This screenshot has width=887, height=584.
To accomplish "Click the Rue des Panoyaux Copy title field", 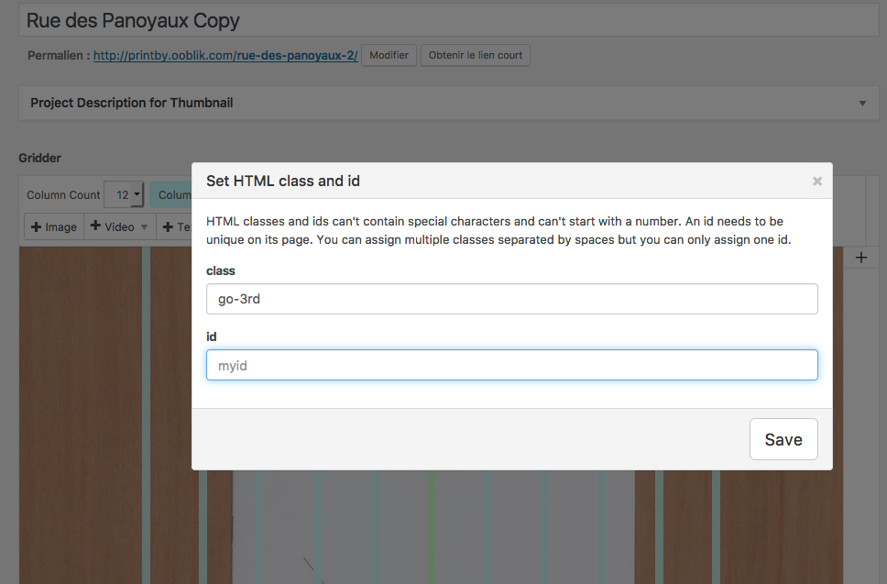I will click(440, 19).
